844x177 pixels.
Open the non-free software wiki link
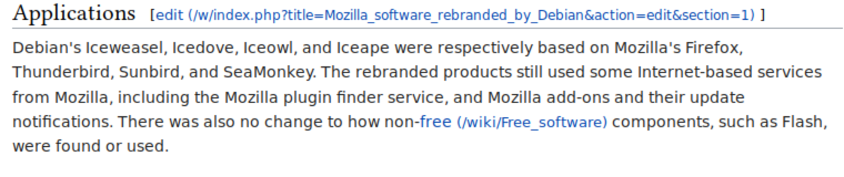click(x=436, y=122)
